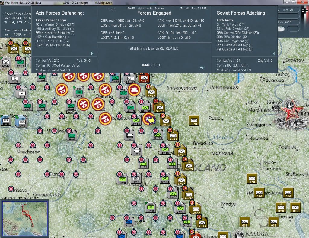
Task: Select the 6=37 counter on left edge
Action: point(6,63)
